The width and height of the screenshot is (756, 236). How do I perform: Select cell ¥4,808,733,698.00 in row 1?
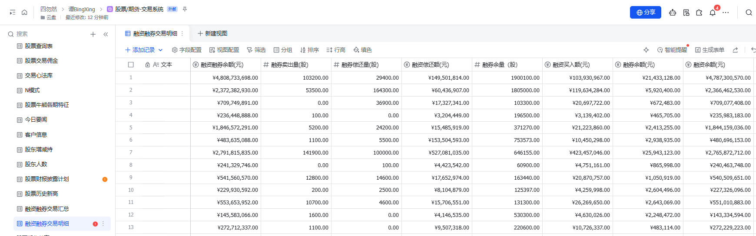tap(225, 78)
